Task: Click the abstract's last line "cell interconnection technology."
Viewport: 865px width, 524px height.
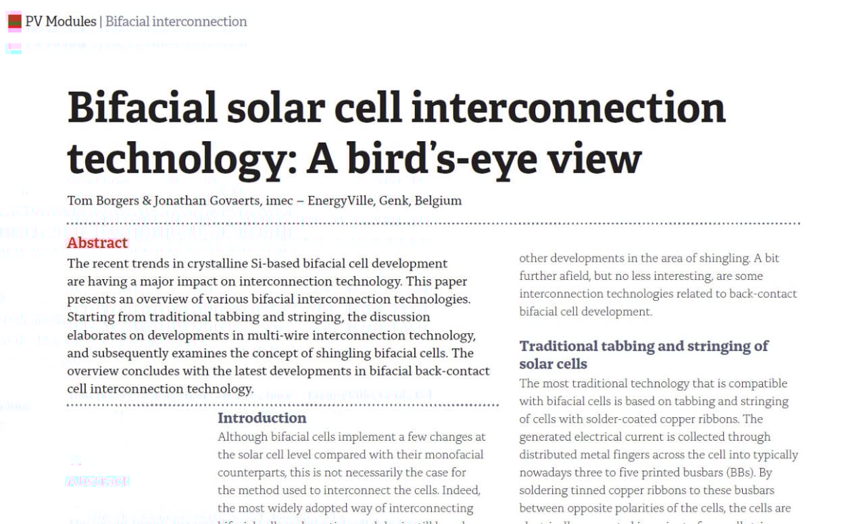Action: click(x=160, y=389)
